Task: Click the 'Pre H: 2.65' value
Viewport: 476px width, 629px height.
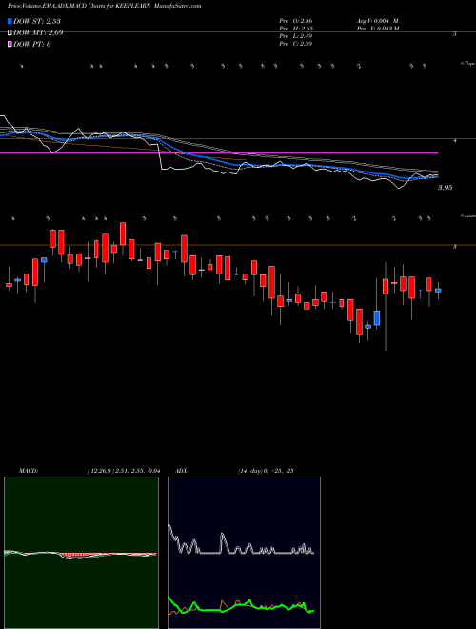Action: coord(296,29)
